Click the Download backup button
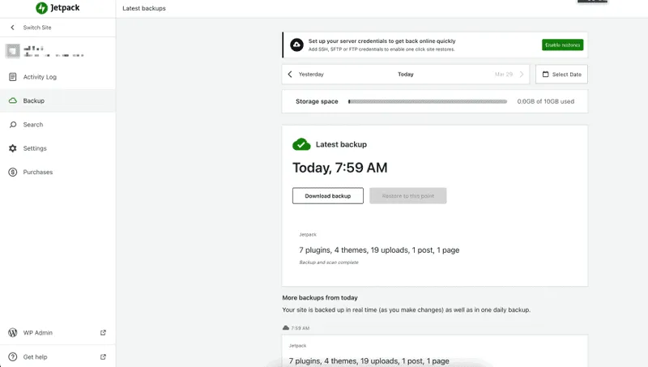648x367 pixels. (328, 196)
